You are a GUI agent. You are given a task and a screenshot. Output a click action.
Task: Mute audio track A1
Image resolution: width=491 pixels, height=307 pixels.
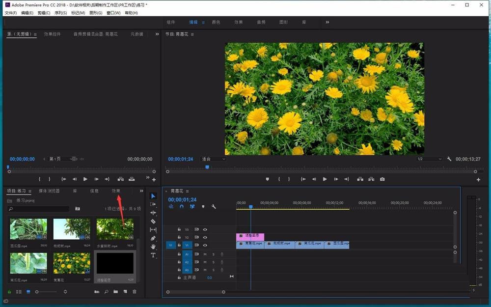coord(205,254)
